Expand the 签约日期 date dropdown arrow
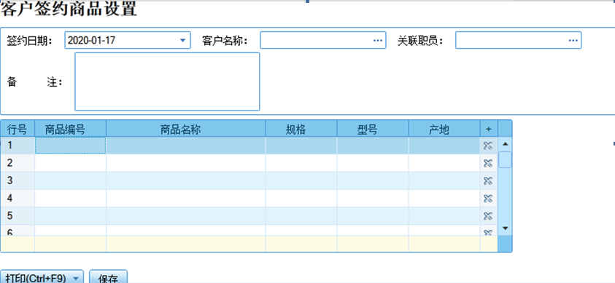This screenshot has width=615, height=283. 182,40
